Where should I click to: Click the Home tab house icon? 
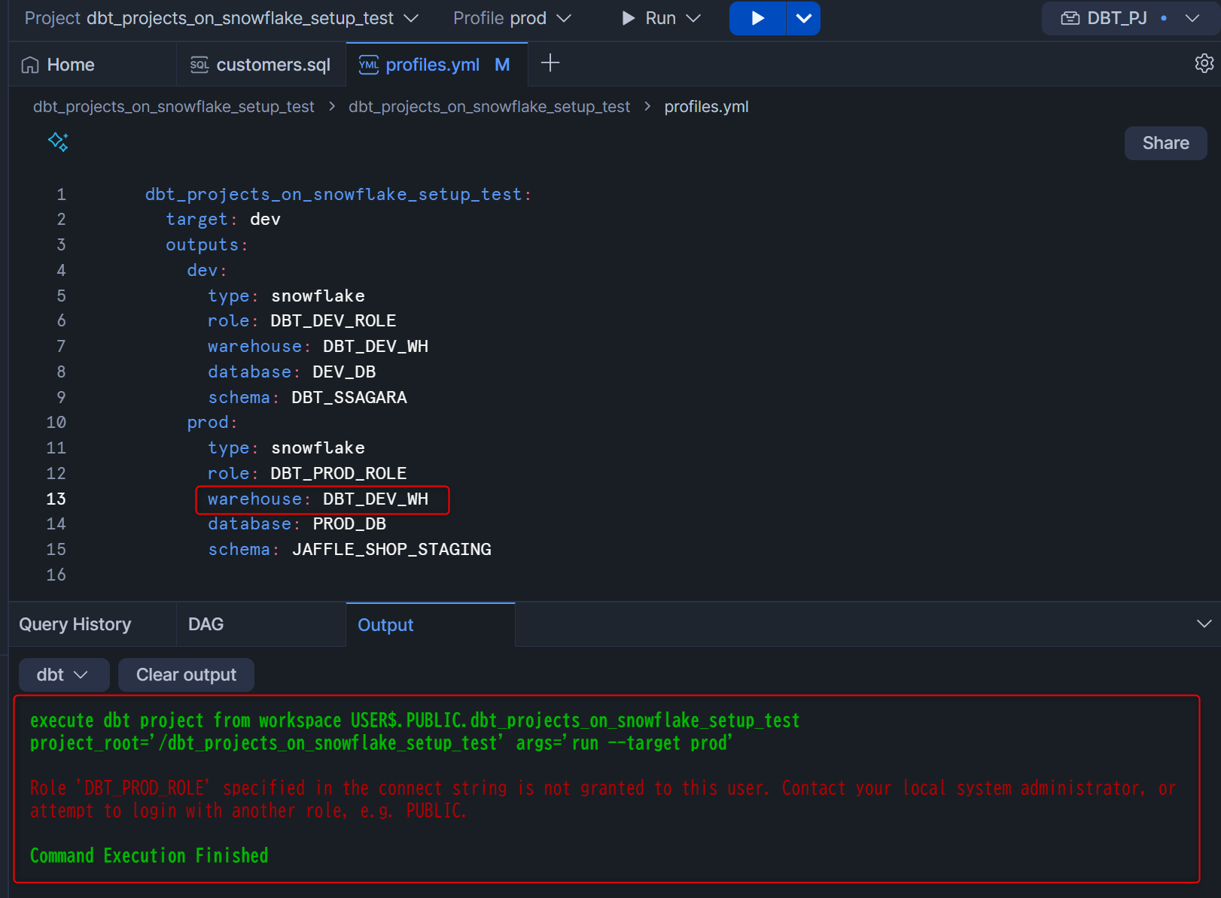[30, 65]
